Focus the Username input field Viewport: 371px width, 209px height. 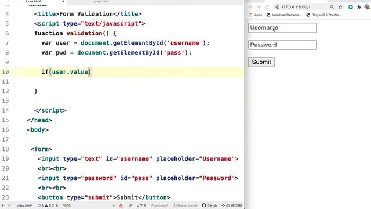(x=282, y=28)
